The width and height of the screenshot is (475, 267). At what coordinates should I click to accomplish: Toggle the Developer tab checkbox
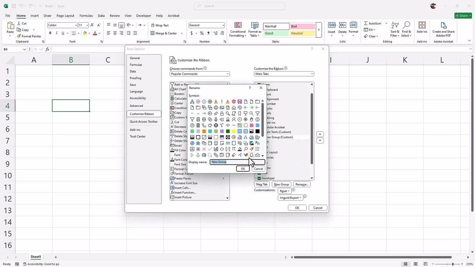pos(259,178)
